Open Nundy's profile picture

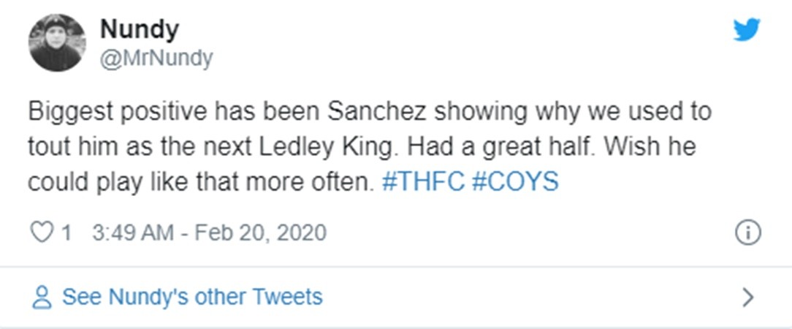[57, 42]
